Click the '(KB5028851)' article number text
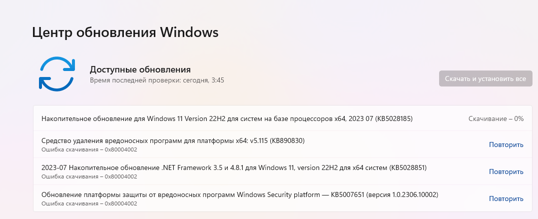This screenshot has width=538, height=219. (408, 167)
